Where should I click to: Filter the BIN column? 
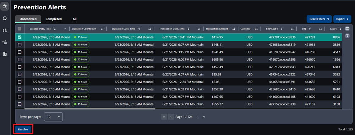[x=310, y=29]
